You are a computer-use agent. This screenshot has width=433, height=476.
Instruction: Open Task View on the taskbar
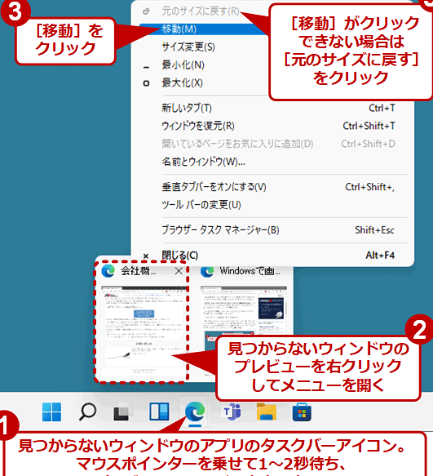tap(122, 413)
